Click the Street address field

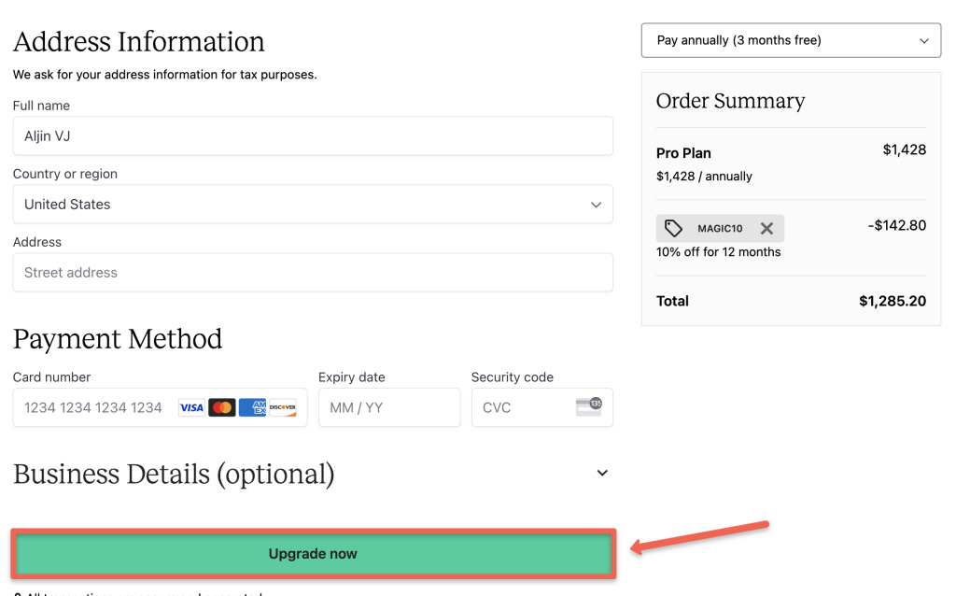(x=313, y=272)
